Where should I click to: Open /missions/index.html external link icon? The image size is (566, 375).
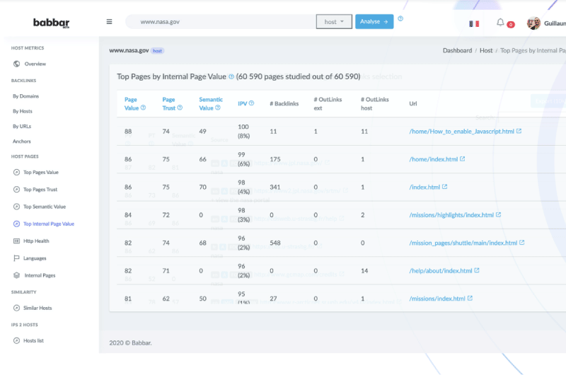[470, 298]
